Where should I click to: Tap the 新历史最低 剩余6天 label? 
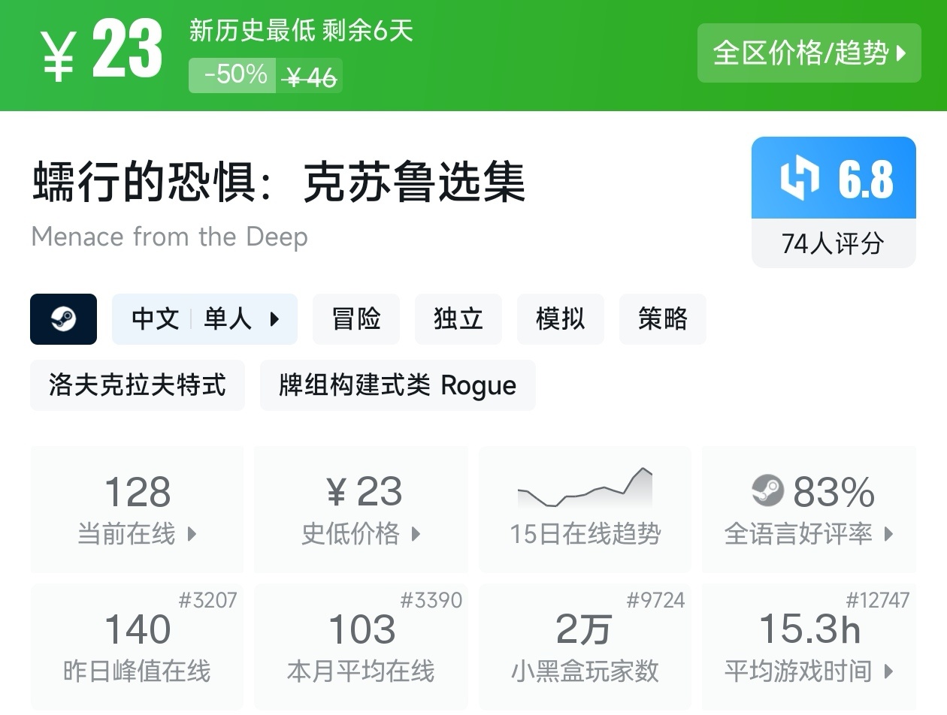pos(301,32)
